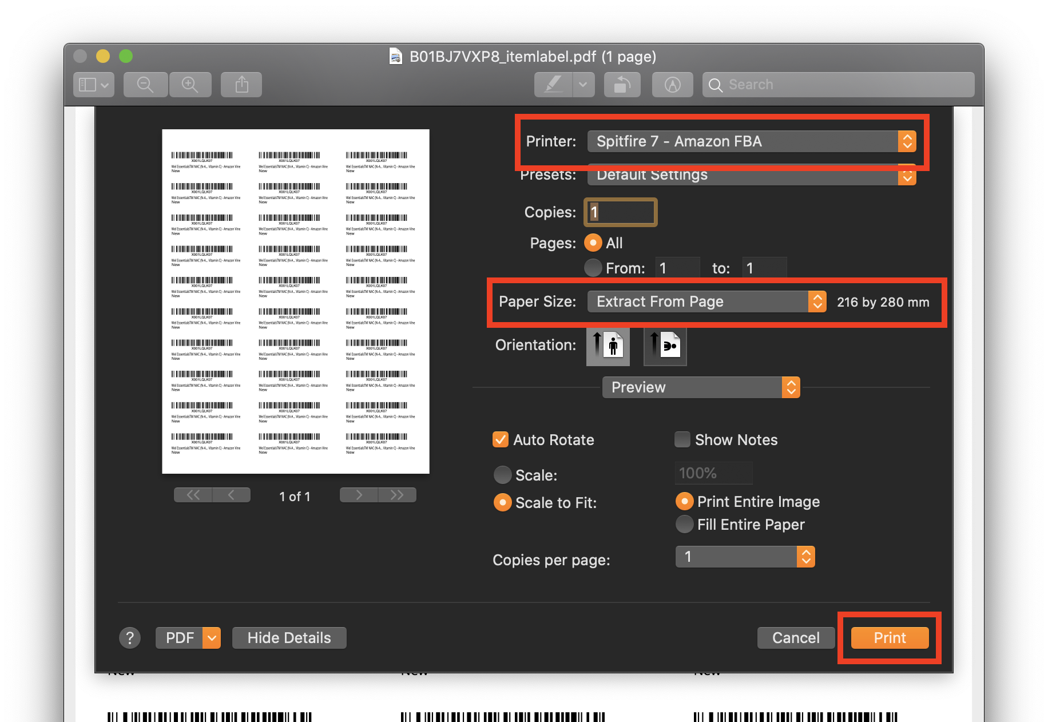Image resolution: width=1048 pixels, height=722 pixels.
Task: Click the Copies input field
Action: (621, 212)
